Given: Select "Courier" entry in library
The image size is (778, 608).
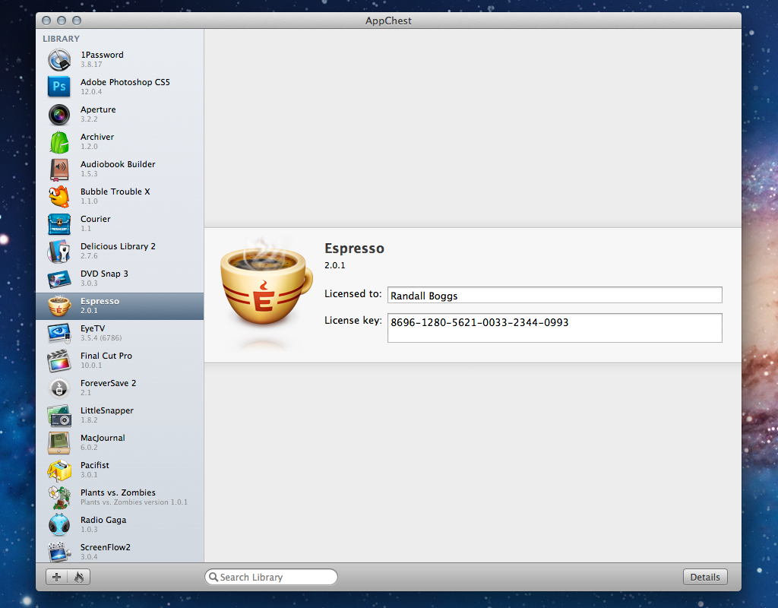Looking at the screenshot, I should 95,219.
